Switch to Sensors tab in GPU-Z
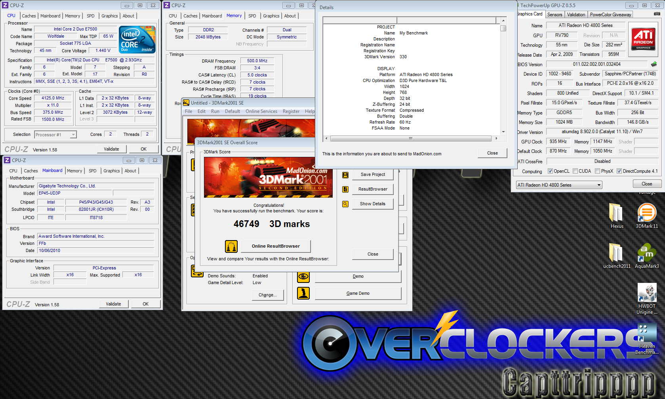The height and width of the screenshot is (399, 665). 554,15
